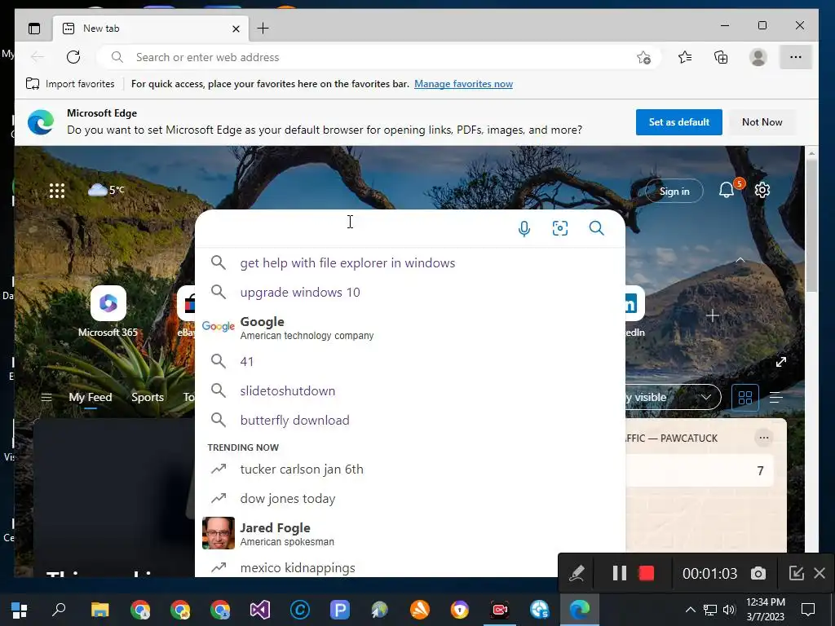Take a screenshot with recorder camera icon
Image resolution: width=835 pixels, height=626 pixels.
coord(758,573)
